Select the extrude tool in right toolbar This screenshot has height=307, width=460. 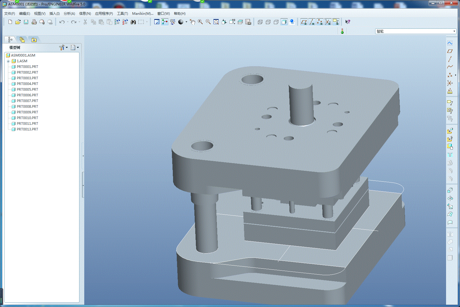[450, 190]
